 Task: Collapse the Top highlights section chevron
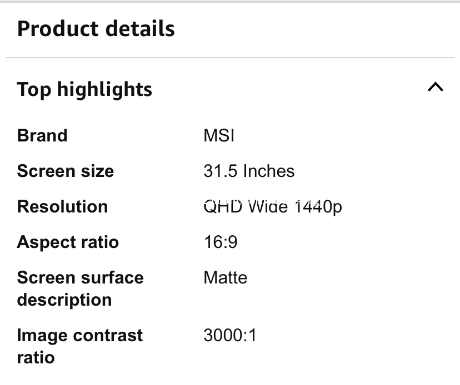click(x=436, y=87)
